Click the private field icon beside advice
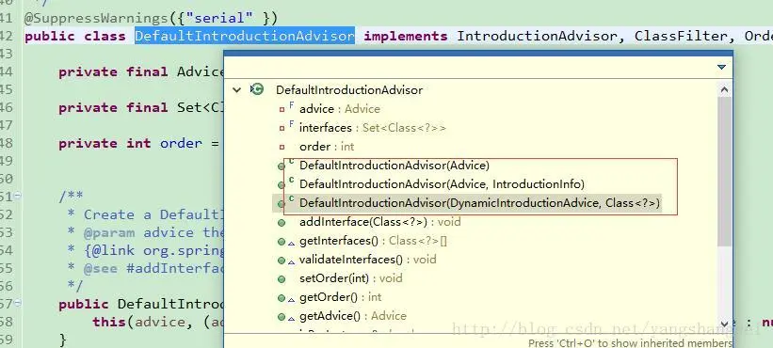Viewport: 773px width, 348px height. 282,110
